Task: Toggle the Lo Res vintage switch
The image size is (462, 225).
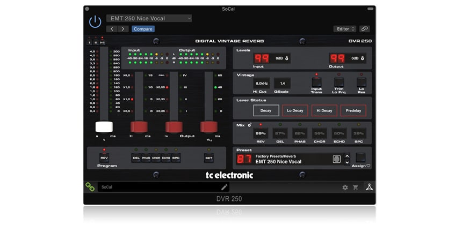Action: tap(361, 83)
